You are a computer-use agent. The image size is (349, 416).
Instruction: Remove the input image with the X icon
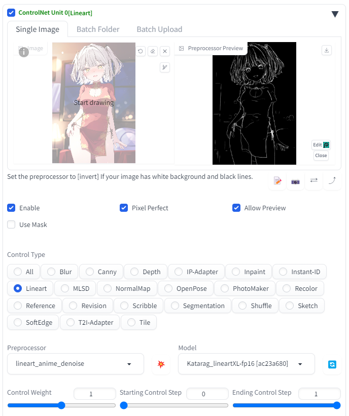165,51
